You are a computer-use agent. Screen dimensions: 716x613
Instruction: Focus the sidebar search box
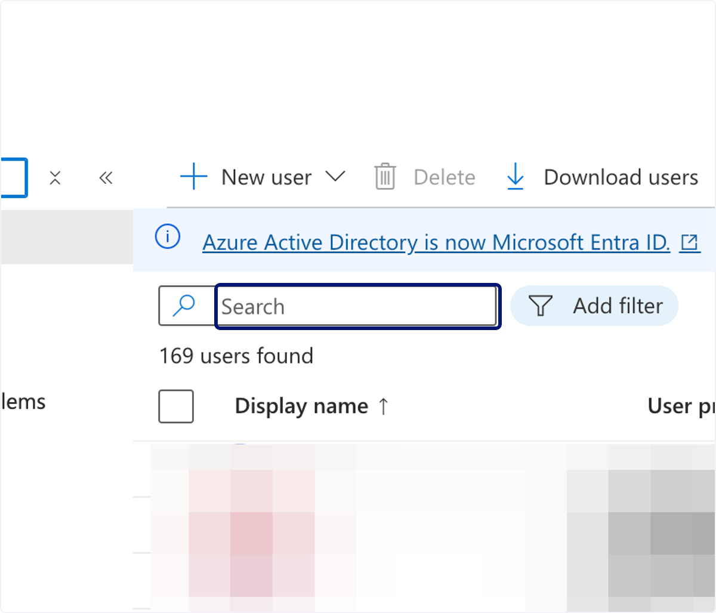click(x=14, y=177)
